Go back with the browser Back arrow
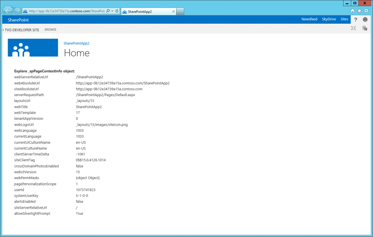Screen dimensions: 373x237 click(8, 11)
